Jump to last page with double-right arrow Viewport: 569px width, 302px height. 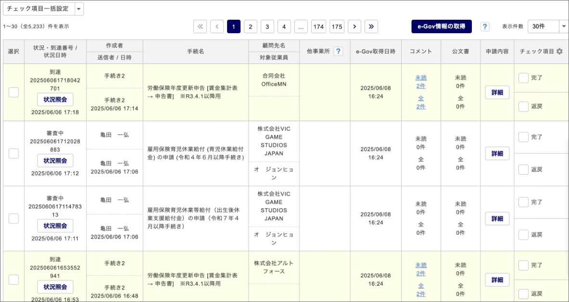click(371, 27)
